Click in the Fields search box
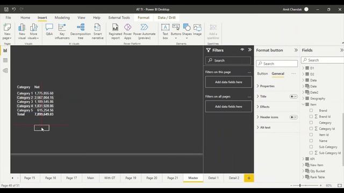Screen dimensions: 344x193 click(322, 60)
